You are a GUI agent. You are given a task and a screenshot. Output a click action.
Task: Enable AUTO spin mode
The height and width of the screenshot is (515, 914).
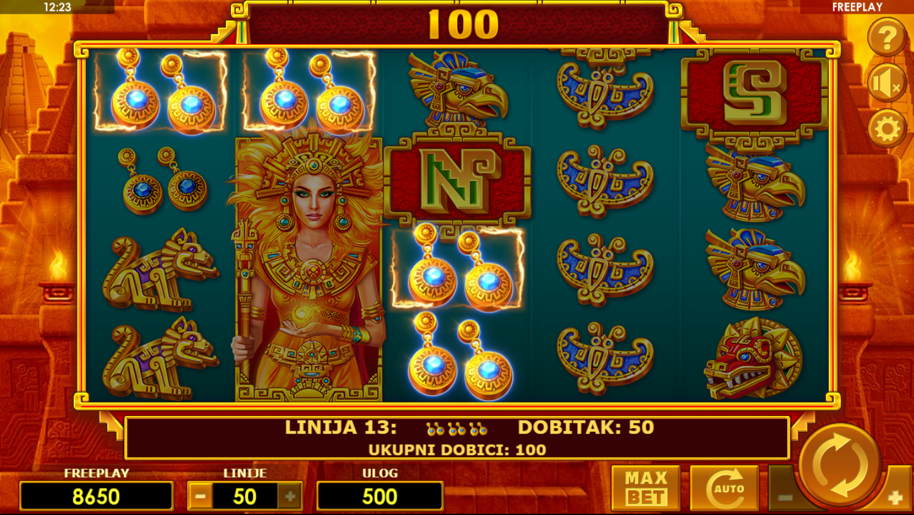tap(724, 488)
